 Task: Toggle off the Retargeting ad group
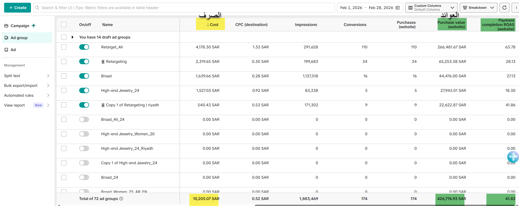pos(84,61)
